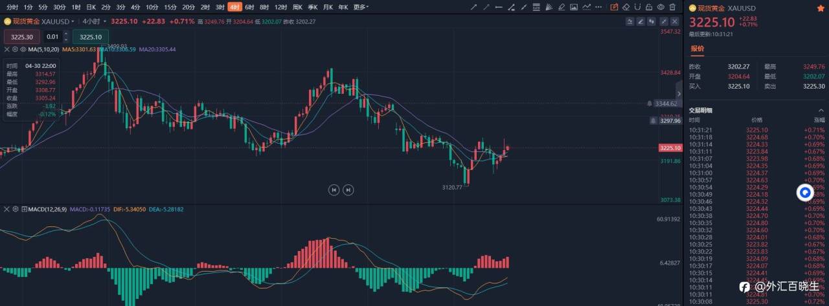
Task: Select the 报价 tab
Action: (x=698, y=49)
